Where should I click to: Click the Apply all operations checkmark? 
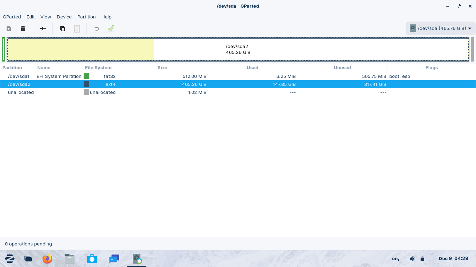point(111,29)
